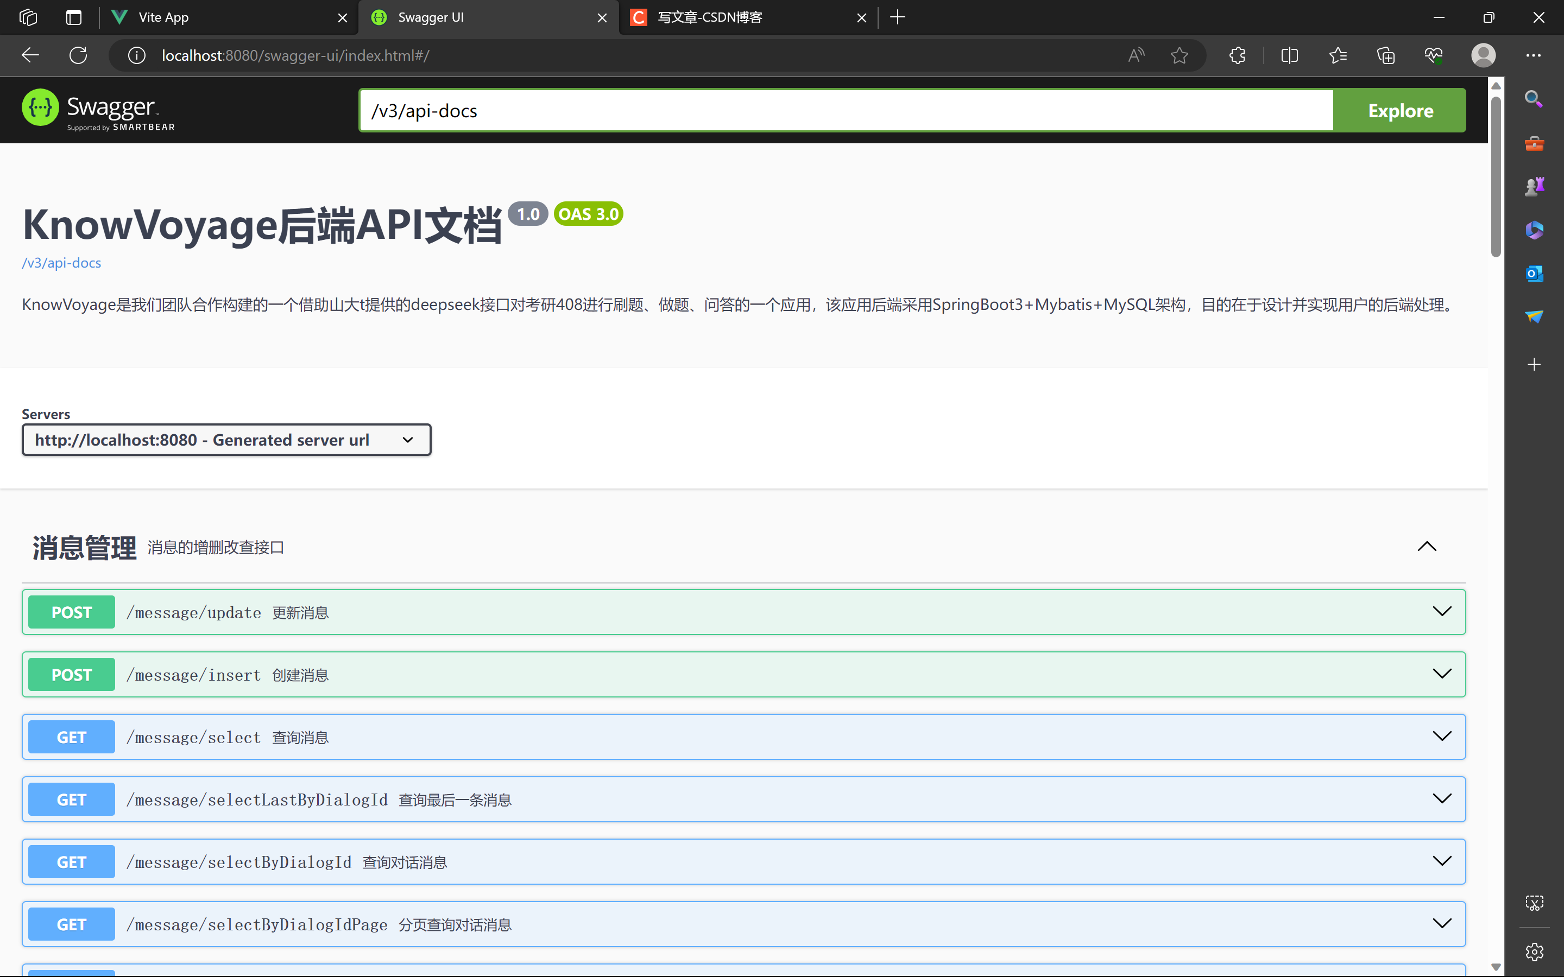Click the /v3/api-docs URL input field

846,111
